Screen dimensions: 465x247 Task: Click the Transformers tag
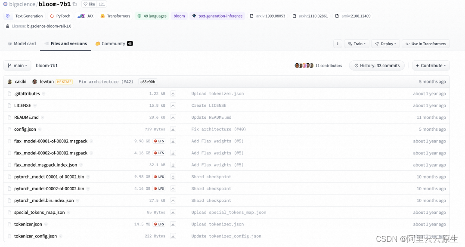tap(115, 16)
